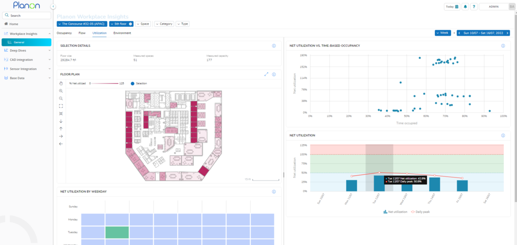Toggle Daily peak legend in chart
The width and height of the screenshot is (517, 245).
pos(421,212)
